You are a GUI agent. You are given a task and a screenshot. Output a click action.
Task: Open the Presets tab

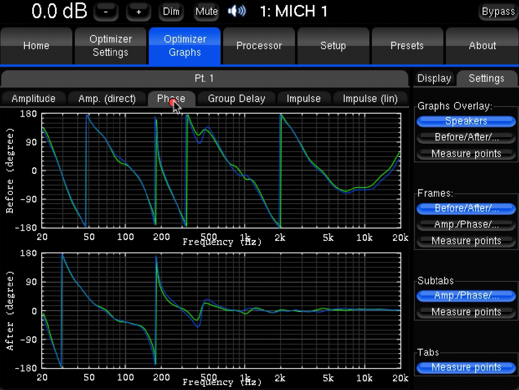408,46
